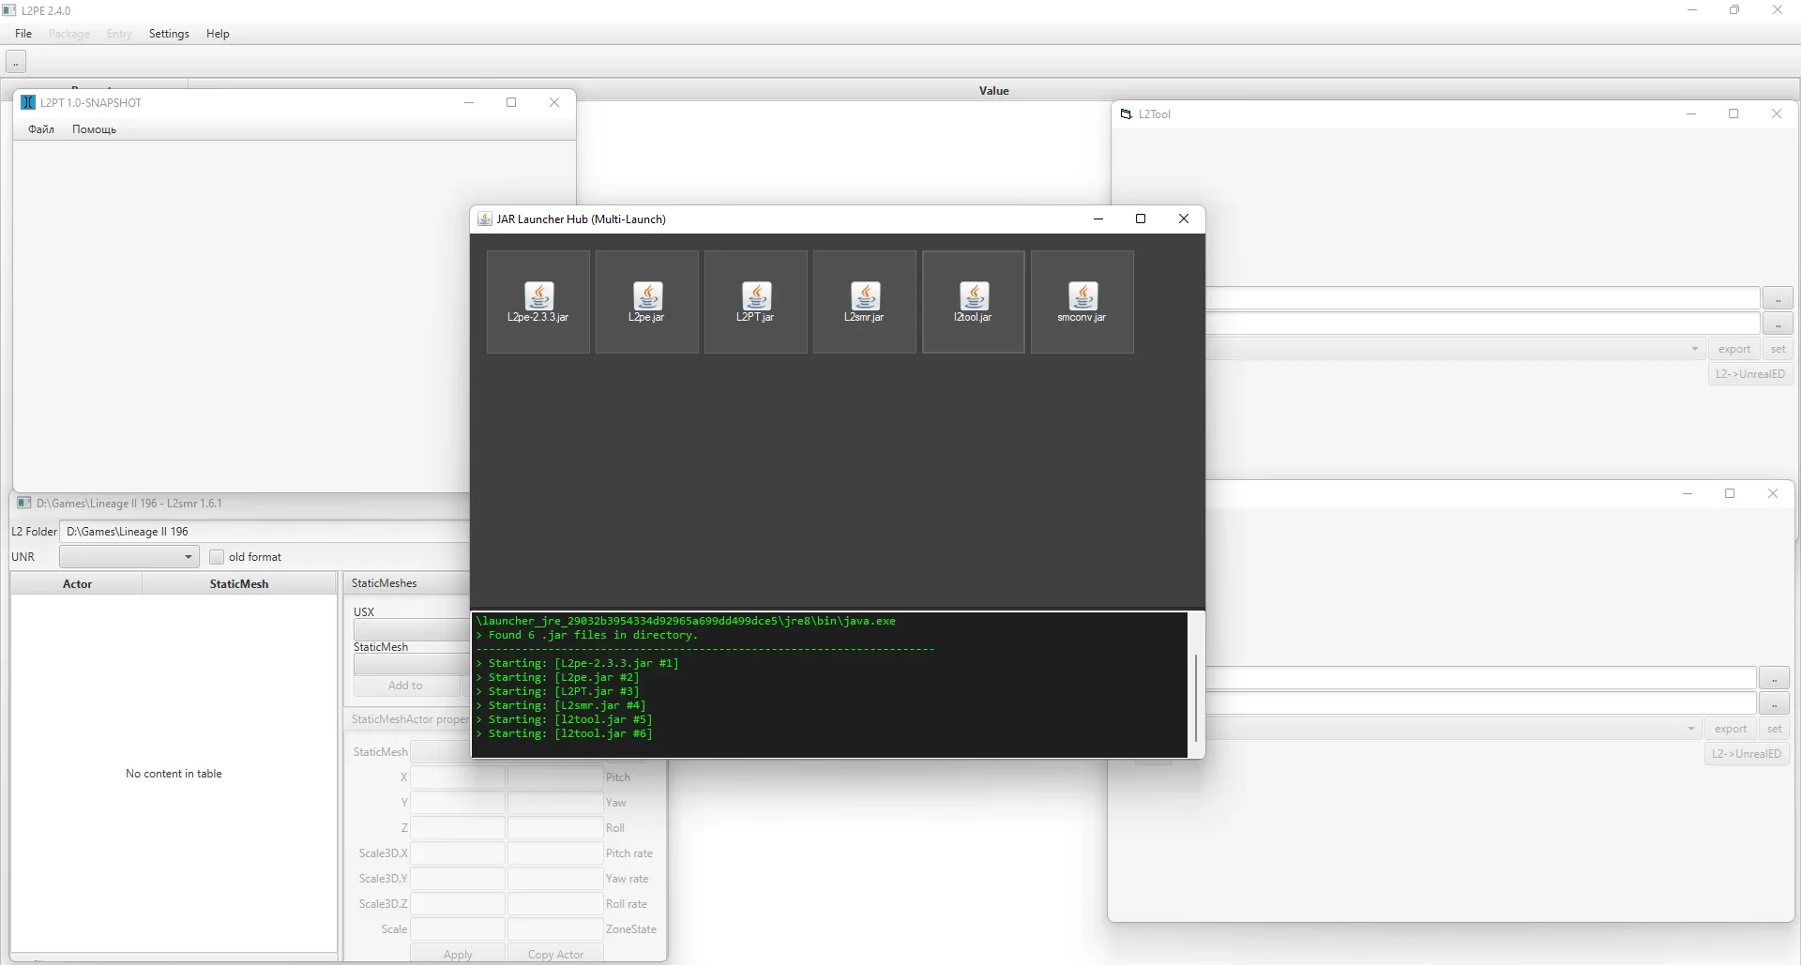Click the Yaw rate input field
Image resolution: width=1801 pixels, height=965 pixels.
coord(555,879)
